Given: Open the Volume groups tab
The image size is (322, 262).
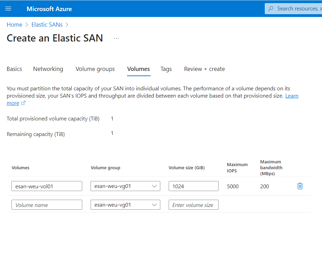Looking at the screenshot, I should [95, 69].
